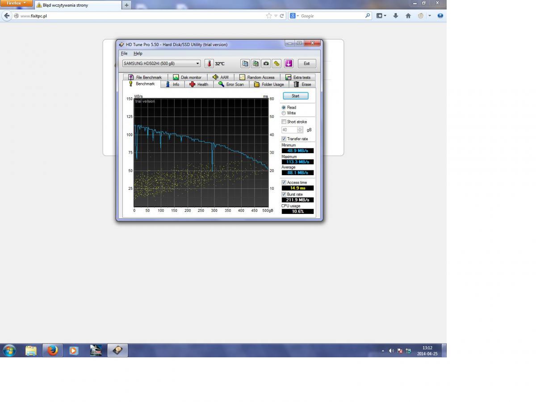Viewport: 536px width, 402px height.
Task: Adjust the short stroke gB spinner
Action: coord(300,130)
